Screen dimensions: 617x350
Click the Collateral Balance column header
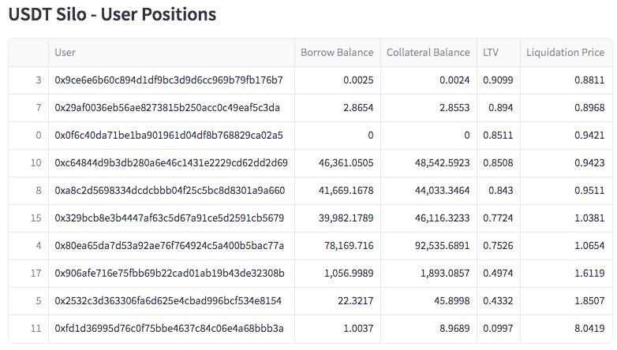coord(428,53)
